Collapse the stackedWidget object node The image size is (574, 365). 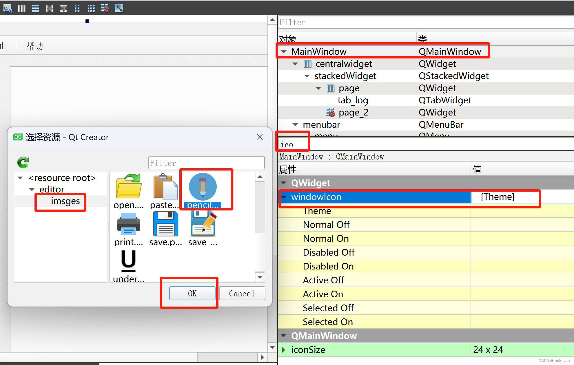click(x=307, y=76)
